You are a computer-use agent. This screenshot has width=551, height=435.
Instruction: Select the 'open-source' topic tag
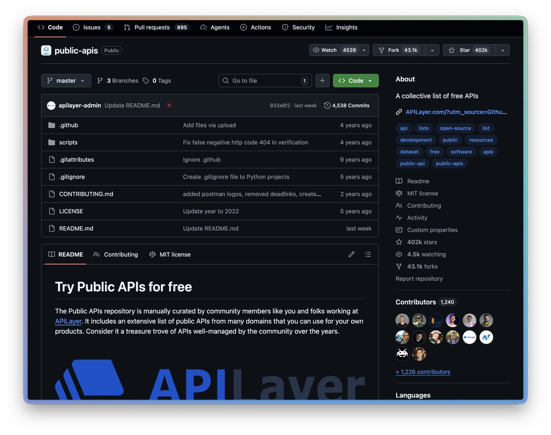click(x=455, y=128)
